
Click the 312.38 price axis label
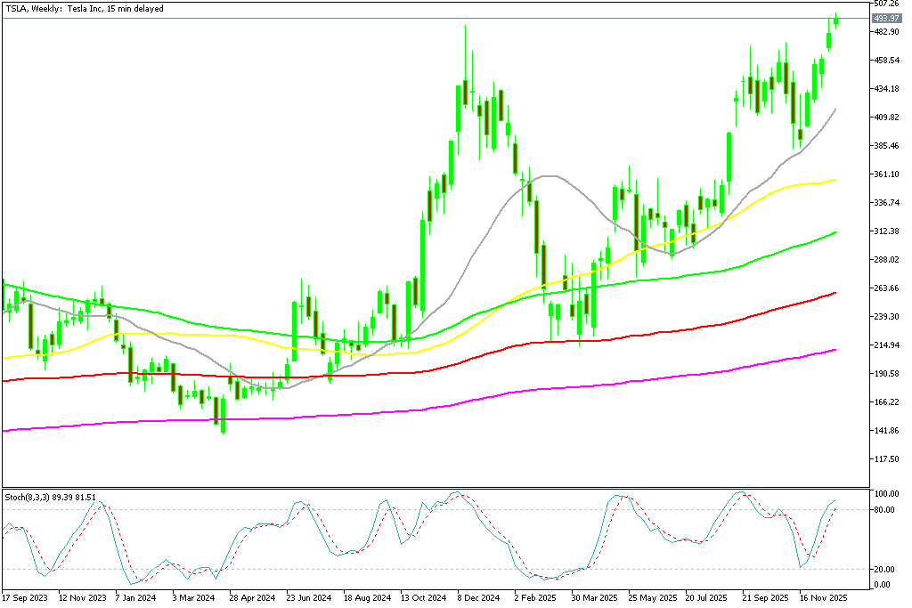point(884,231)
